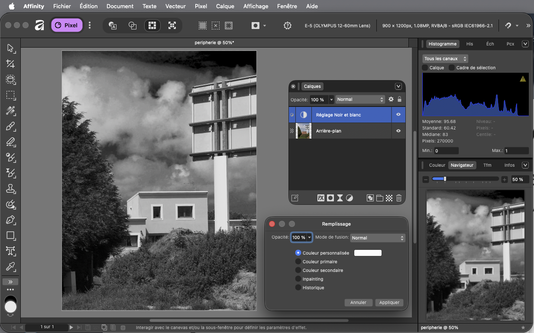Image resolution: width=534 pixels, height=333 pixels.
Task: Select the Frame Text tool
Action: (10, 251)
